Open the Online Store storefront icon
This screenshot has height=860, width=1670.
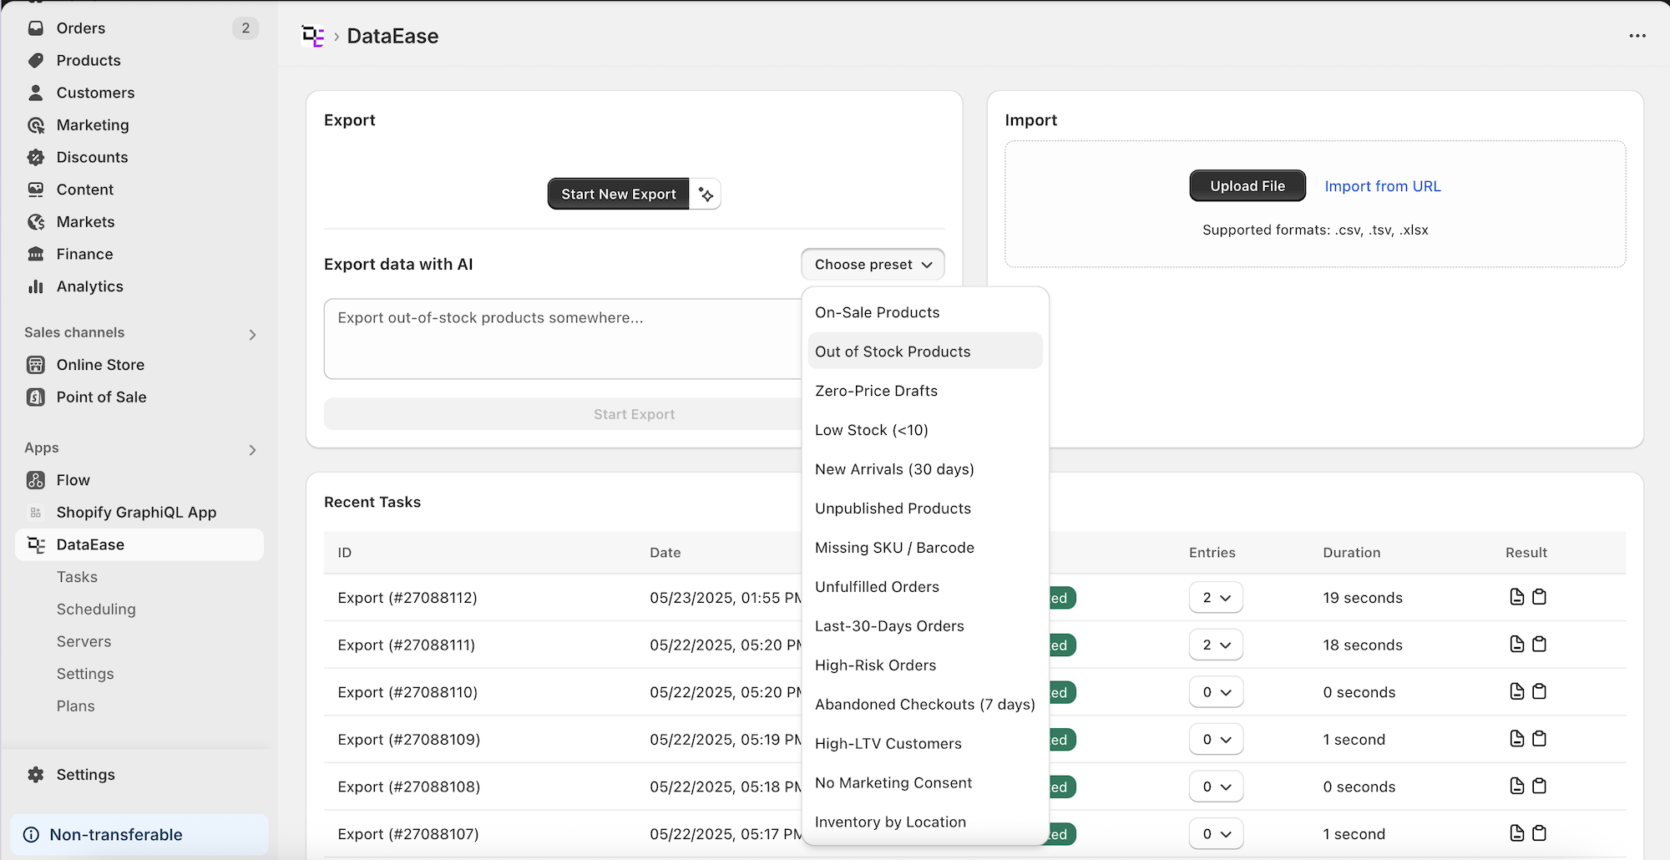click(36, 365)
